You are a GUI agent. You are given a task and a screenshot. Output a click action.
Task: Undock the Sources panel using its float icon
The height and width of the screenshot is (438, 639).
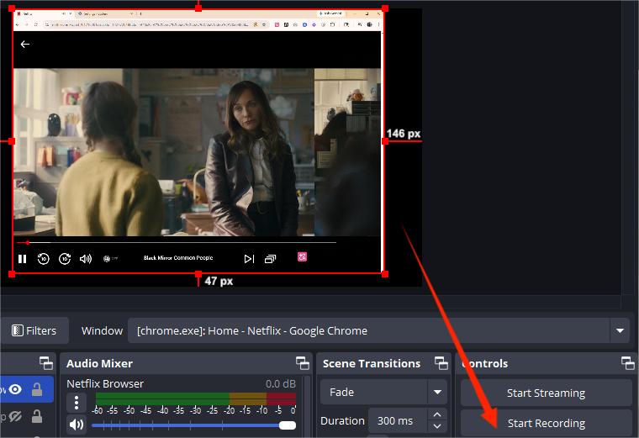[46, 363]
